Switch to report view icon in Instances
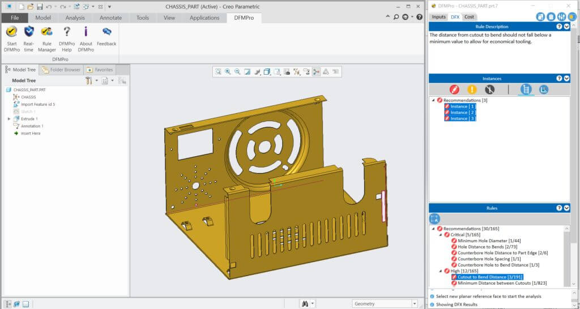 tap(543, 89)
